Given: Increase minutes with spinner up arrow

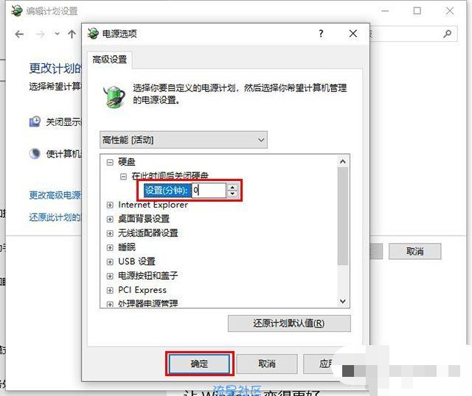Looking at the screenshot, I should 232,187.
